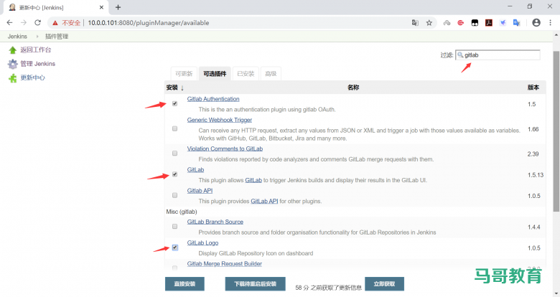Screen dimensions: 560x297
Task: Click the 直接安装 button
Action: (185, 284)
